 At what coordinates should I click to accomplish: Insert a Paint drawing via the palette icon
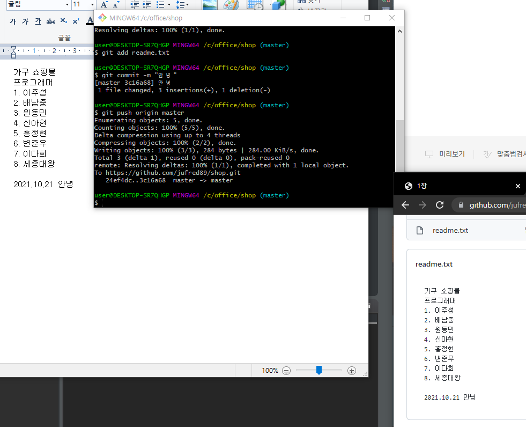[x=231, y=5]
